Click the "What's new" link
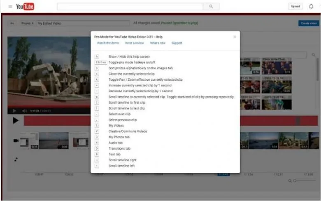Image resolution: width=321 pixels, height=201 pixels. click(158, 43)
